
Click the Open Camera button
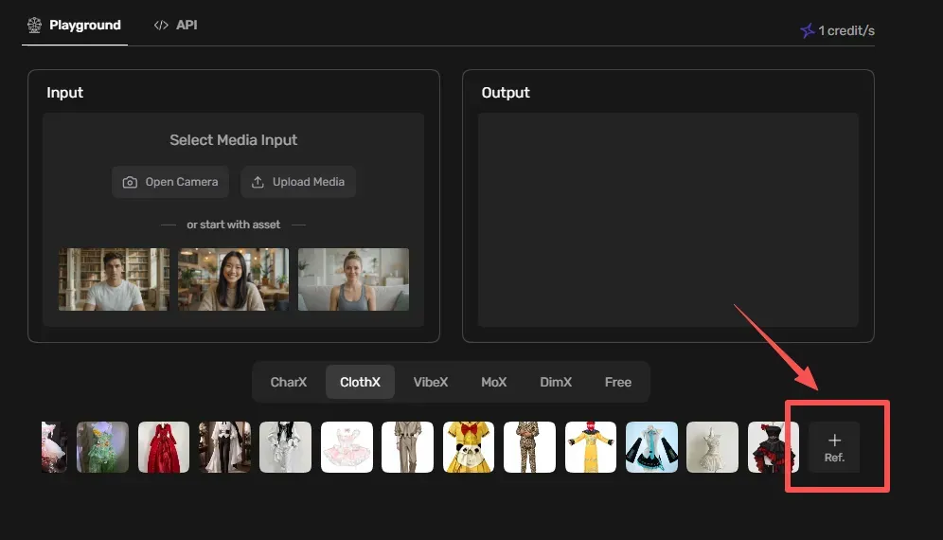[x=170, y=182]
